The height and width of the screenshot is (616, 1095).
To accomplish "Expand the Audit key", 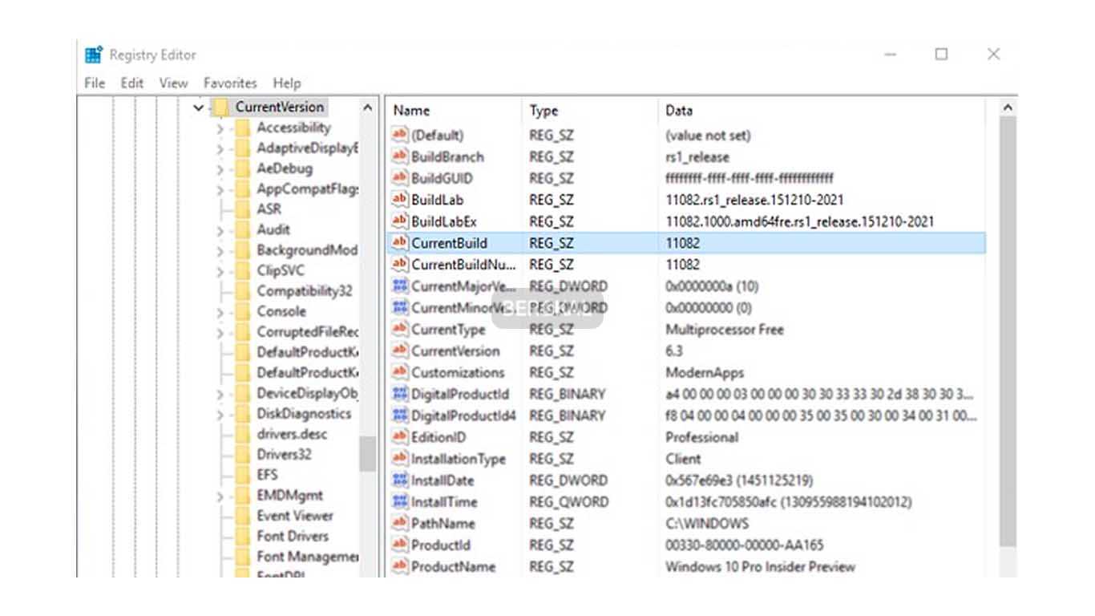I will (220, 230).
